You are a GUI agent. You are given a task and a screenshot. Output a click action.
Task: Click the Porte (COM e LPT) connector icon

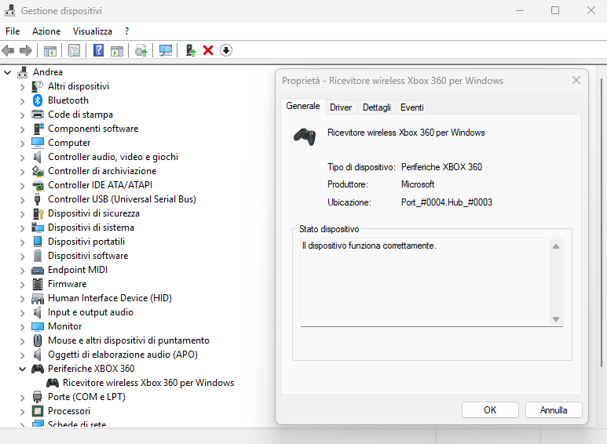(x=37, y=397)
